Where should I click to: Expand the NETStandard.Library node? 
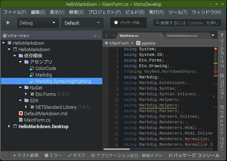[x=26, y=107]
